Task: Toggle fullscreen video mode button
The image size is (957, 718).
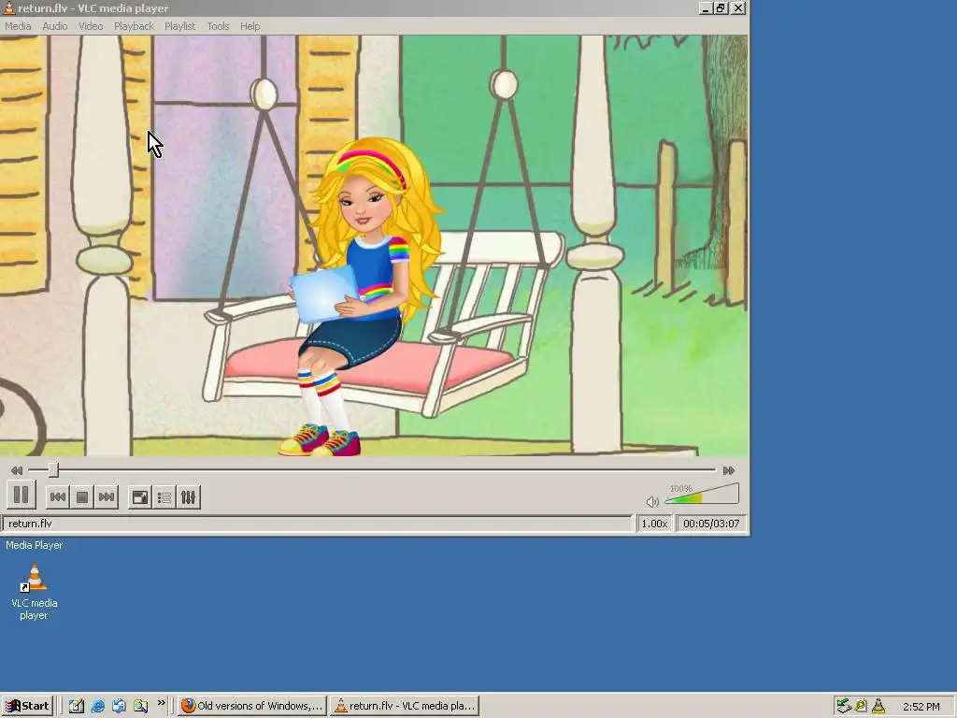Action: point(140,497)
